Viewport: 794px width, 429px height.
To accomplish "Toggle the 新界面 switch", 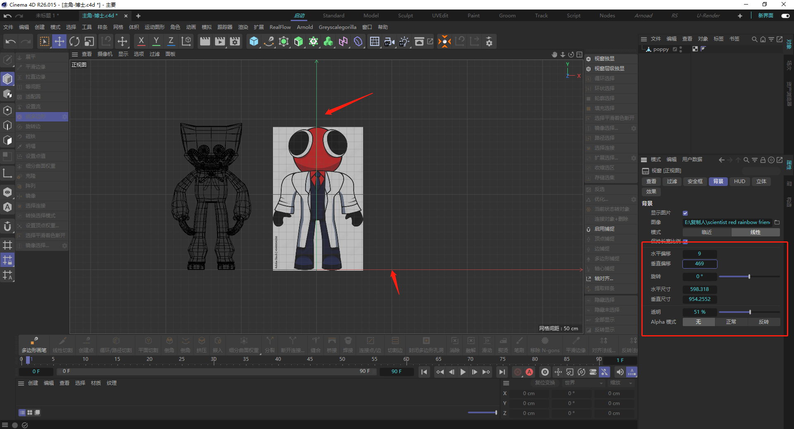I will click(x=785, y=16).
